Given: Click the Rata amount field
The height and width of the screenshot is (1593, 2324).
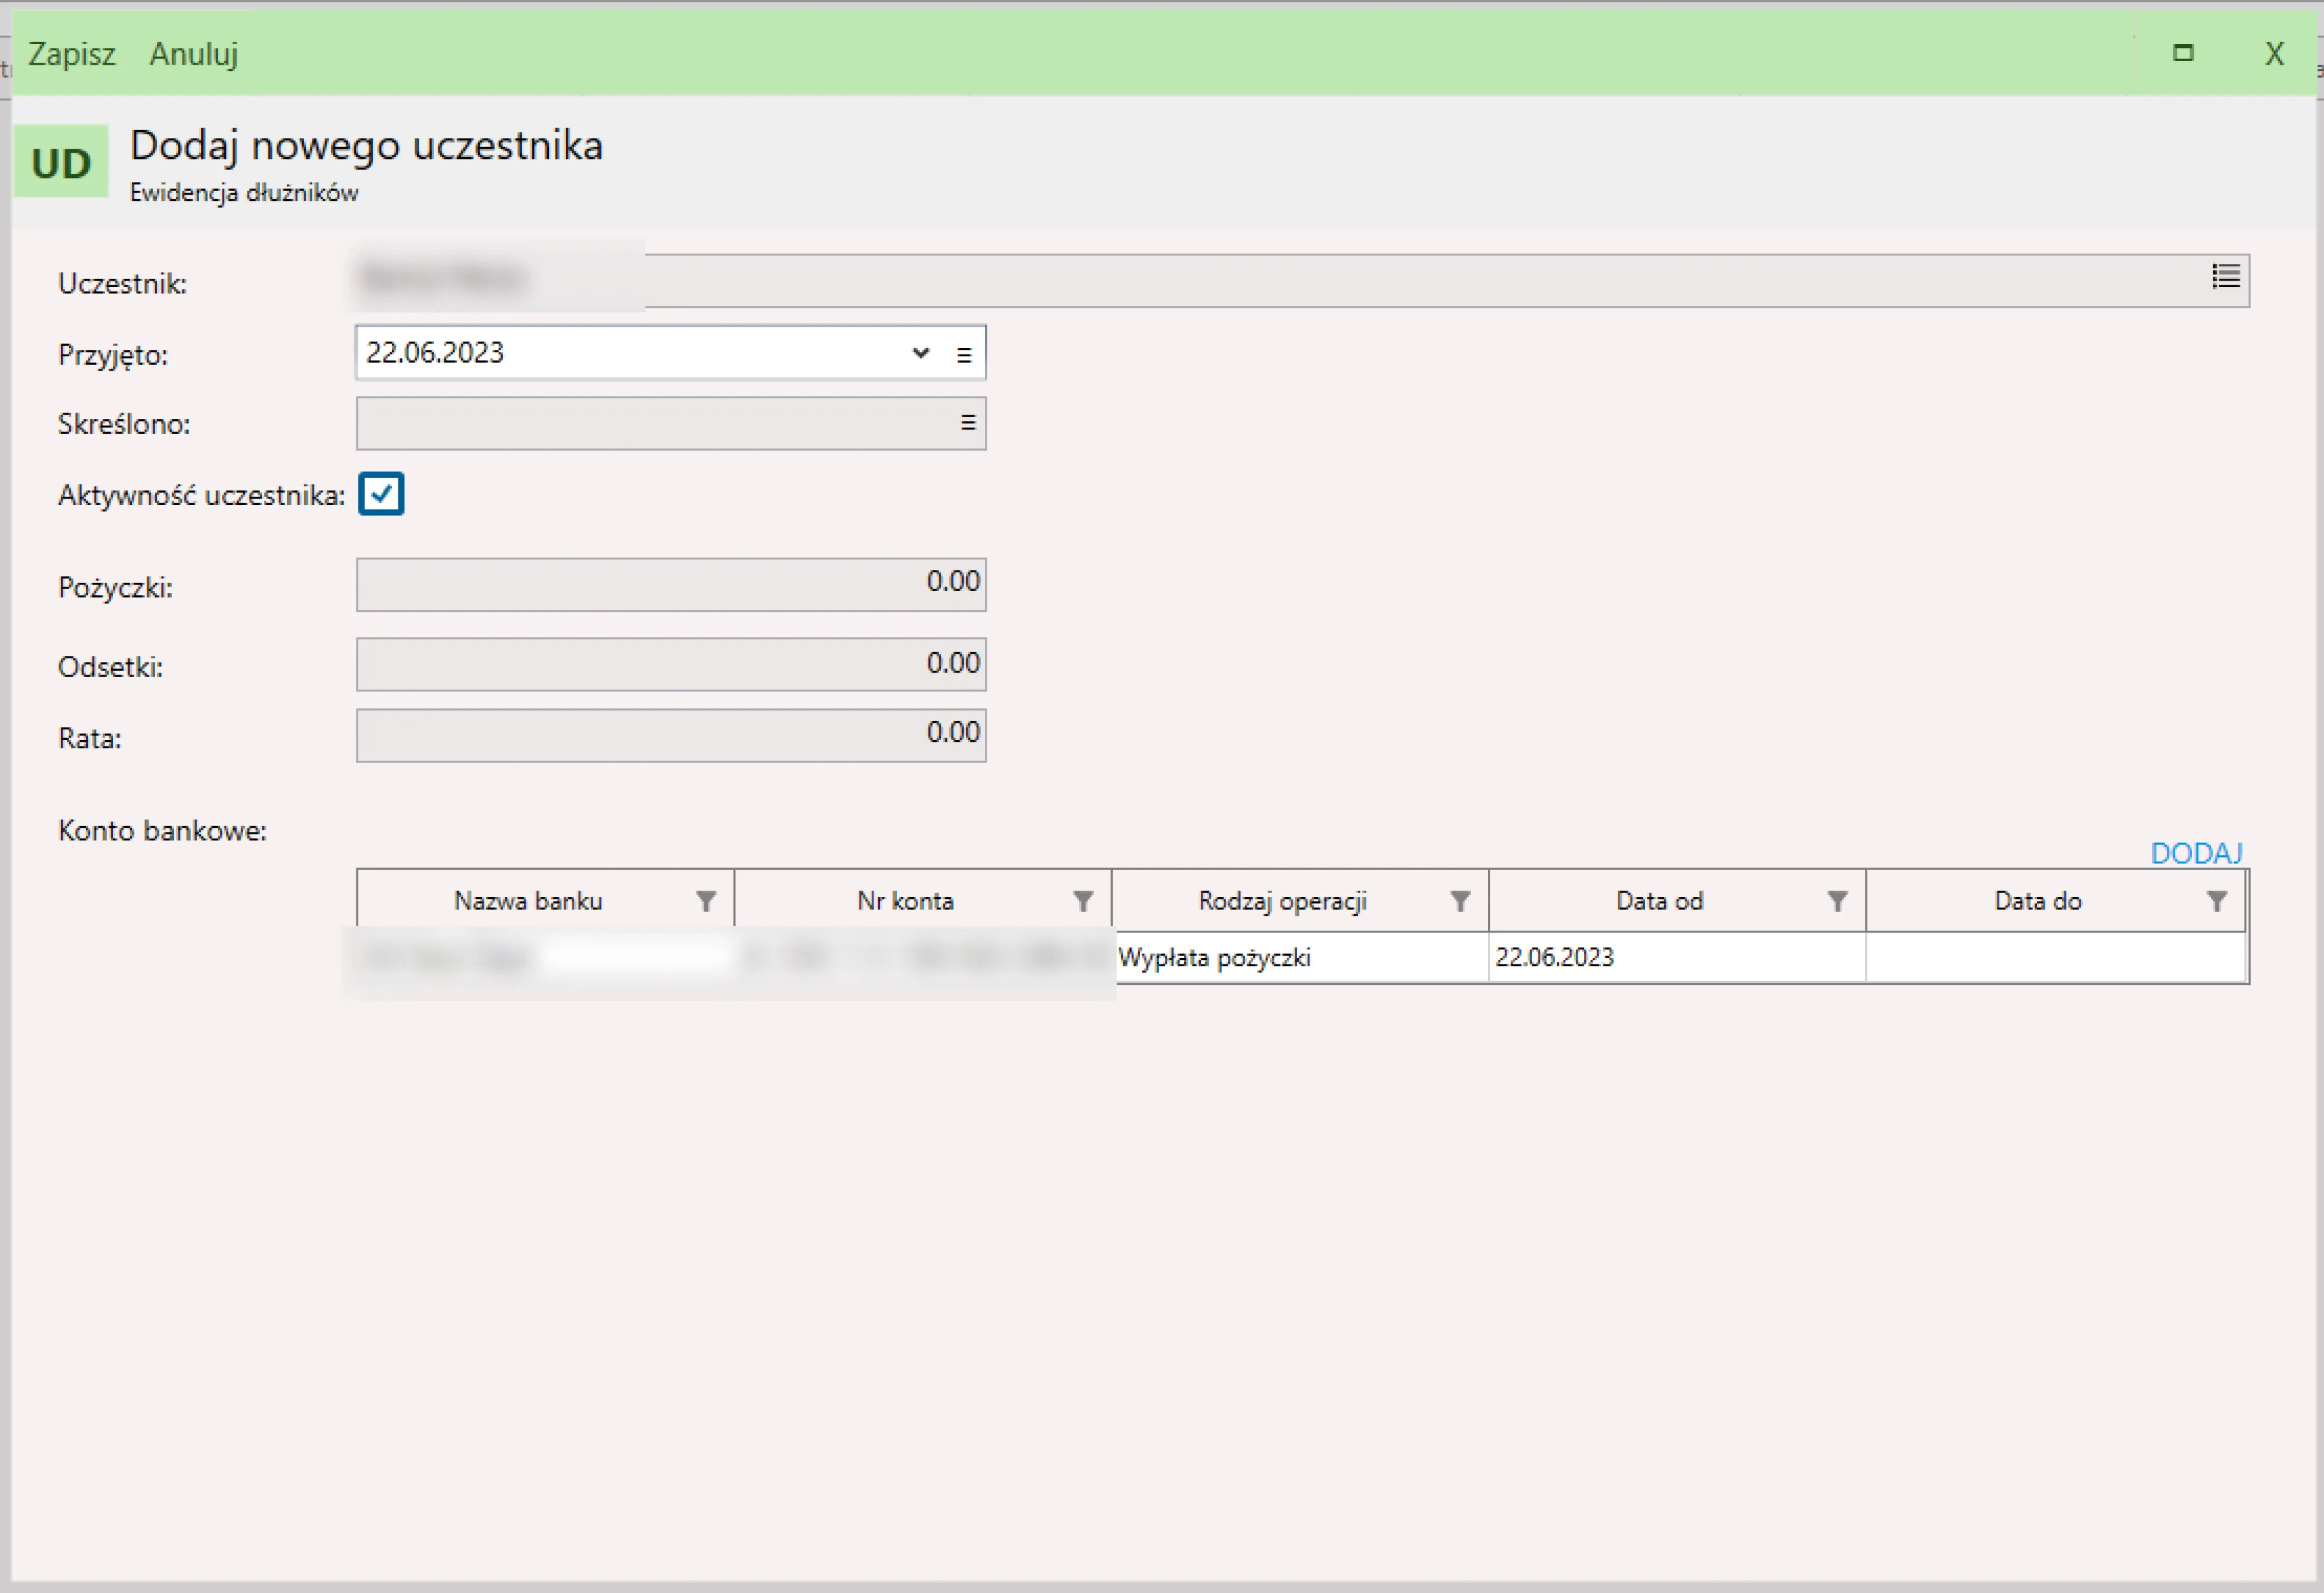Looking at the screenshot, I should pyautogui.click(x=671, y=736).
